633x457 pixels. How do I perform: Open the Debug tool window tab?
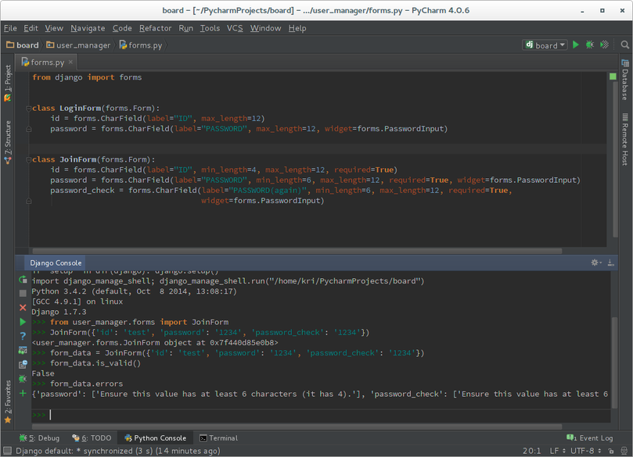click(39, 438)
